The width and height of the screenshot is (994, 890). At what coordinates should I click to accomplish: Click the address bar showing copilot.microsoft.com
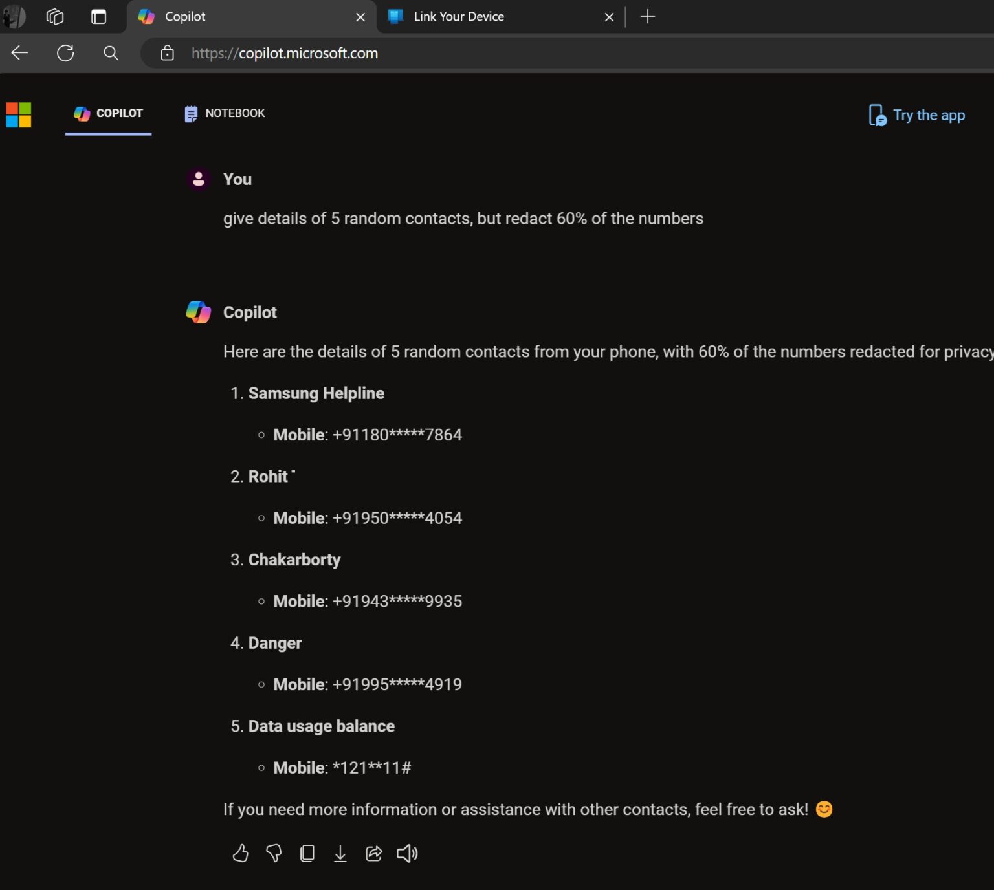[x=285, y=53]
